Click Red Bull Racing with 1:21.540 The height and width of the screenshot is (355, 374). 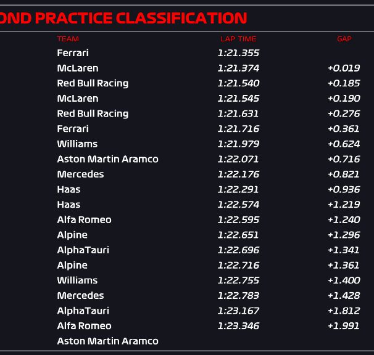point(187,83)
